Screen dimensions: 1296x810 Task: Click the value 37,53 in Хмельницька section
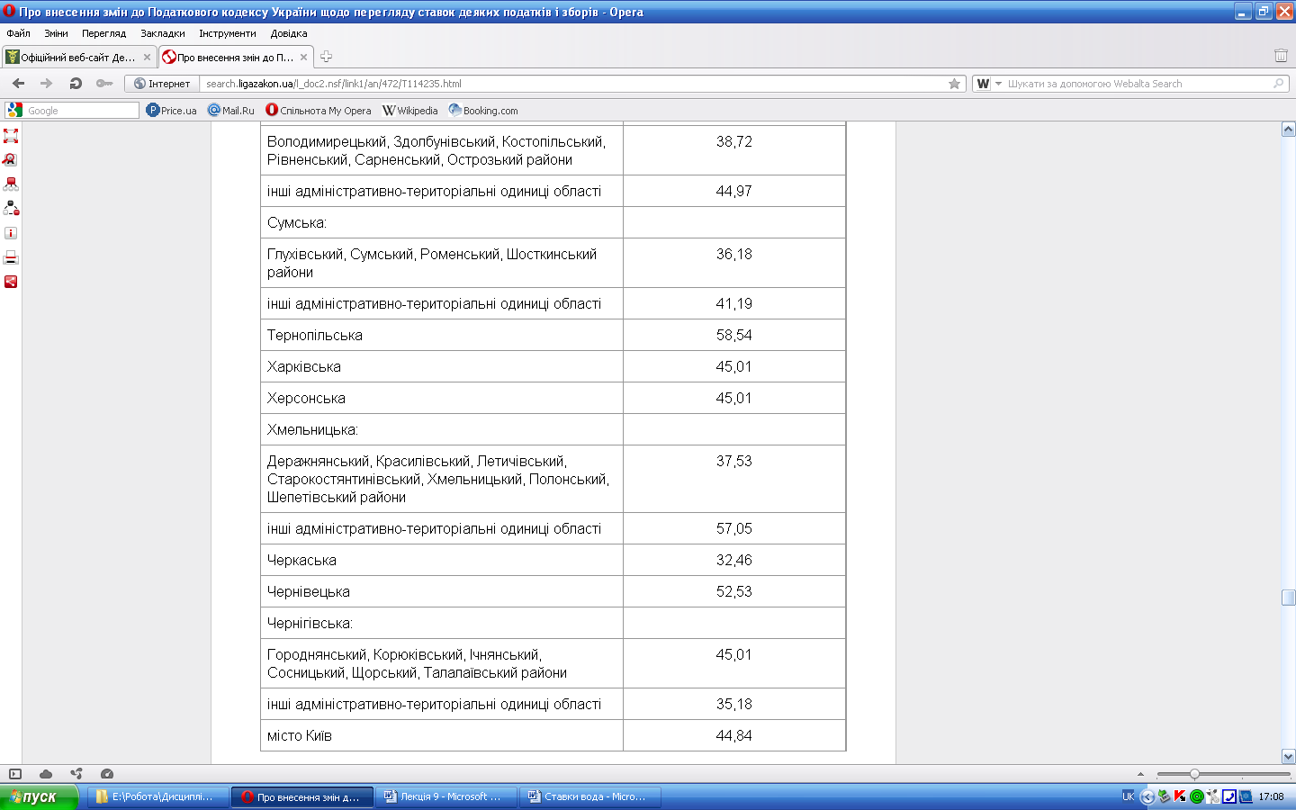[733, 461]
